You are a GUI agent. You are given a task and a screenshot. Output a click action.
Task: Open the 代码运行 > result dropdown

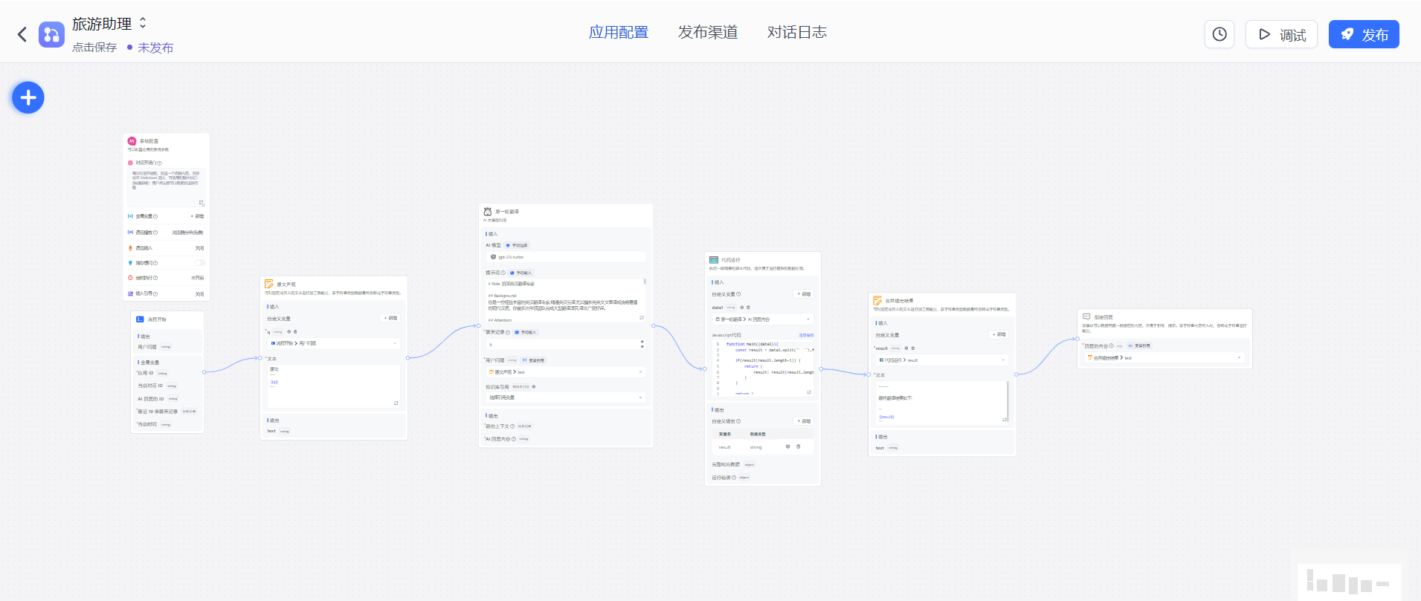[942, 360]
